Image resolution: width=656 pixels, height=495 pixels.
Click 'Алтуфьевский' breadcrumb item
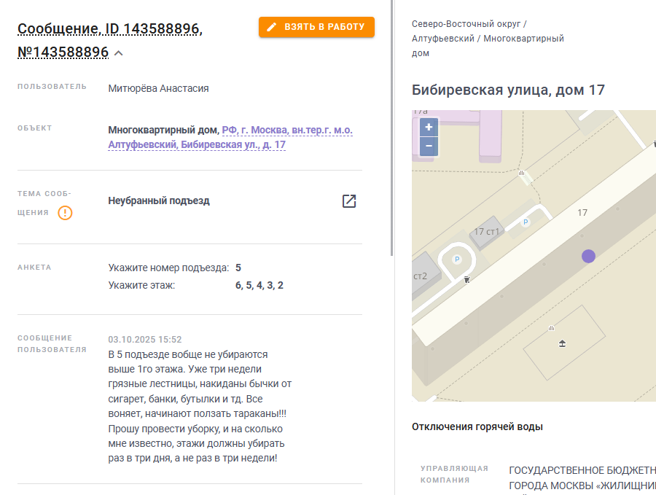(x=442, y=39)
